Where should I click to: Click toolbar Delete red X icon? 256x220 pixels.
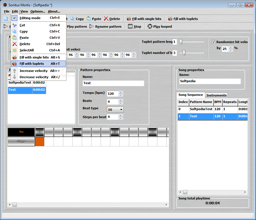[x=106, y=19]
